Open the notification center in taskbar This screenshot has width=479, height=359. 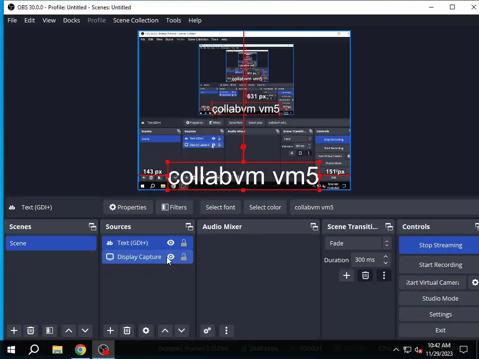click(x=464, y=350)
